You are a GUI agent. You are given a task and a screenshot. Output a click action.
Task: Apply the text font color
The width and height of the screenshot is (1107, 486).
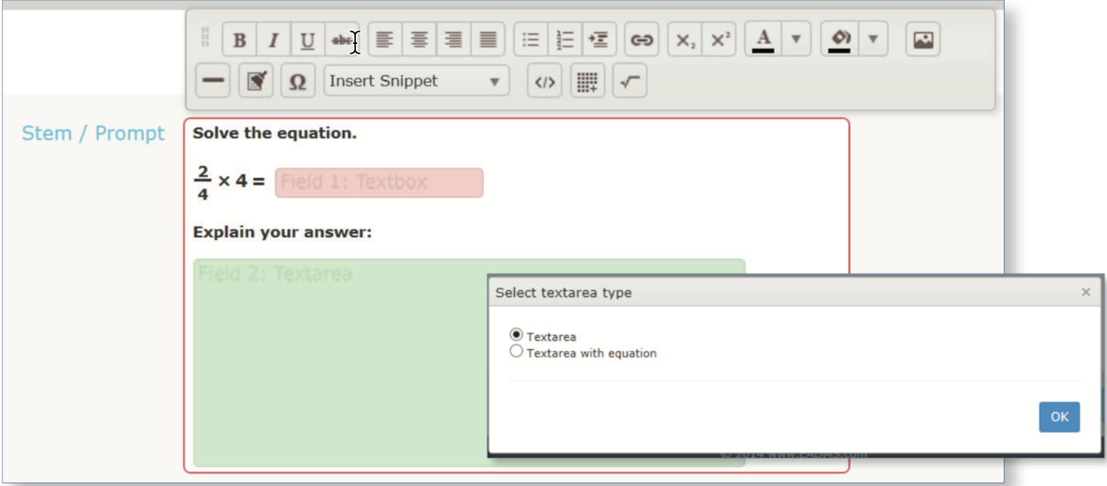763,40
